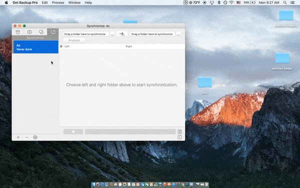
Task: Click the battery 39% indicator
Action: click(x=249, y=3)
